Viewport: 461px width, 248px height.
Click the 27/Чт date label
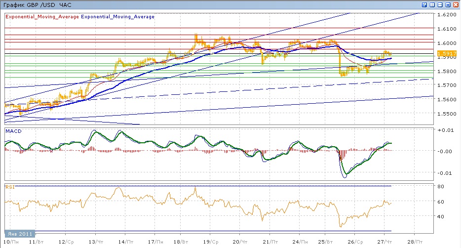(x=385, y=242)
